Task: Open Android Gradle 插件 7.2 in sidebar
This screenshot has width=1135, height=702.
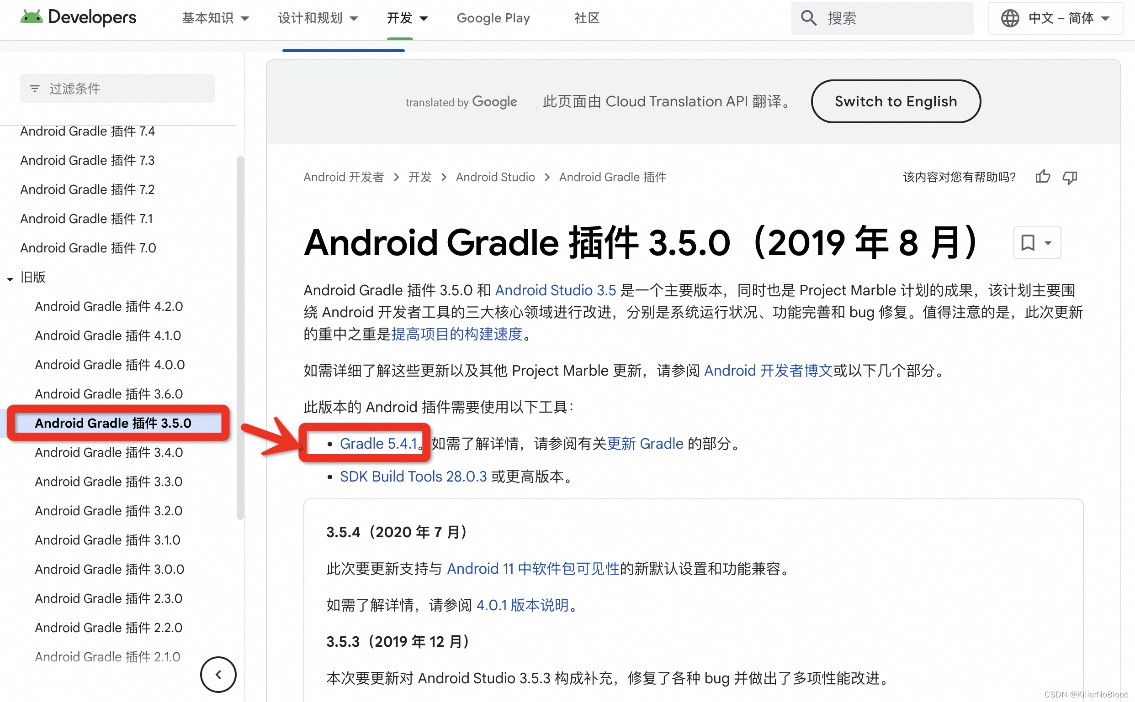Action: 87,189
